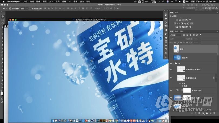Select the Crop tool
This screenshot has height=123, width=219.
point(2,31)
